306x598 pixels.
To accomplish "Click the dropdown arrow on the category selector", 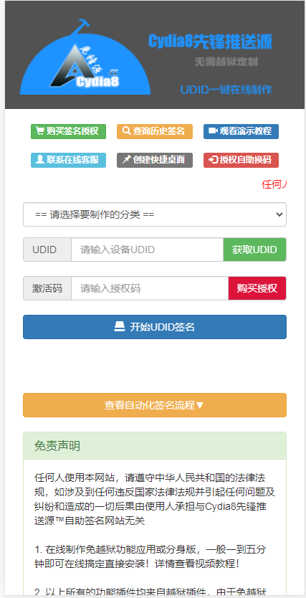I will pyautogui.click(x=279, y=214).
